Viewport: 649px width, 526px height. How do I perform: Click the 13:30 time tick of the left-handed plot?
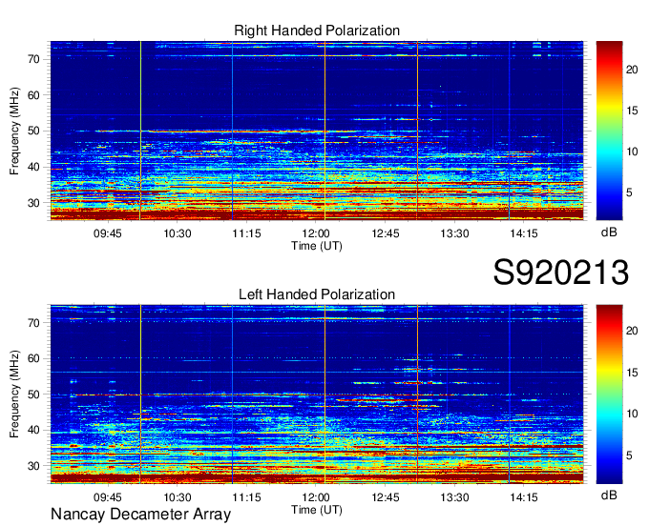point(454,497)
